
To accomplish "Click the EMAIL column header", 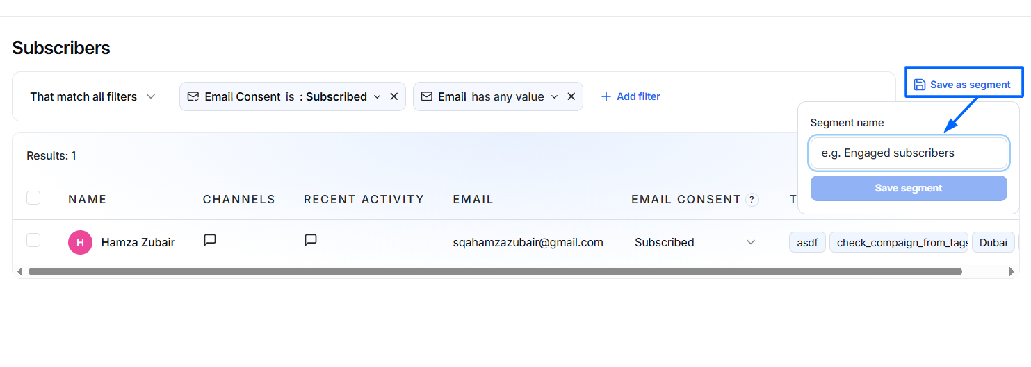I will click(x=473, y=200).
